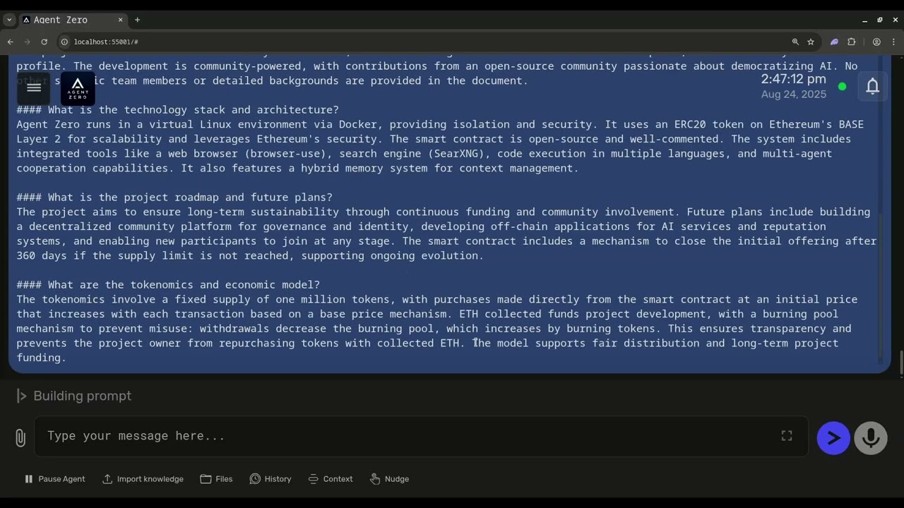Switch to the Agent Zero browser tab
Image resolution: width=904 pixels, height=508 pixels.
coord(67,20)
